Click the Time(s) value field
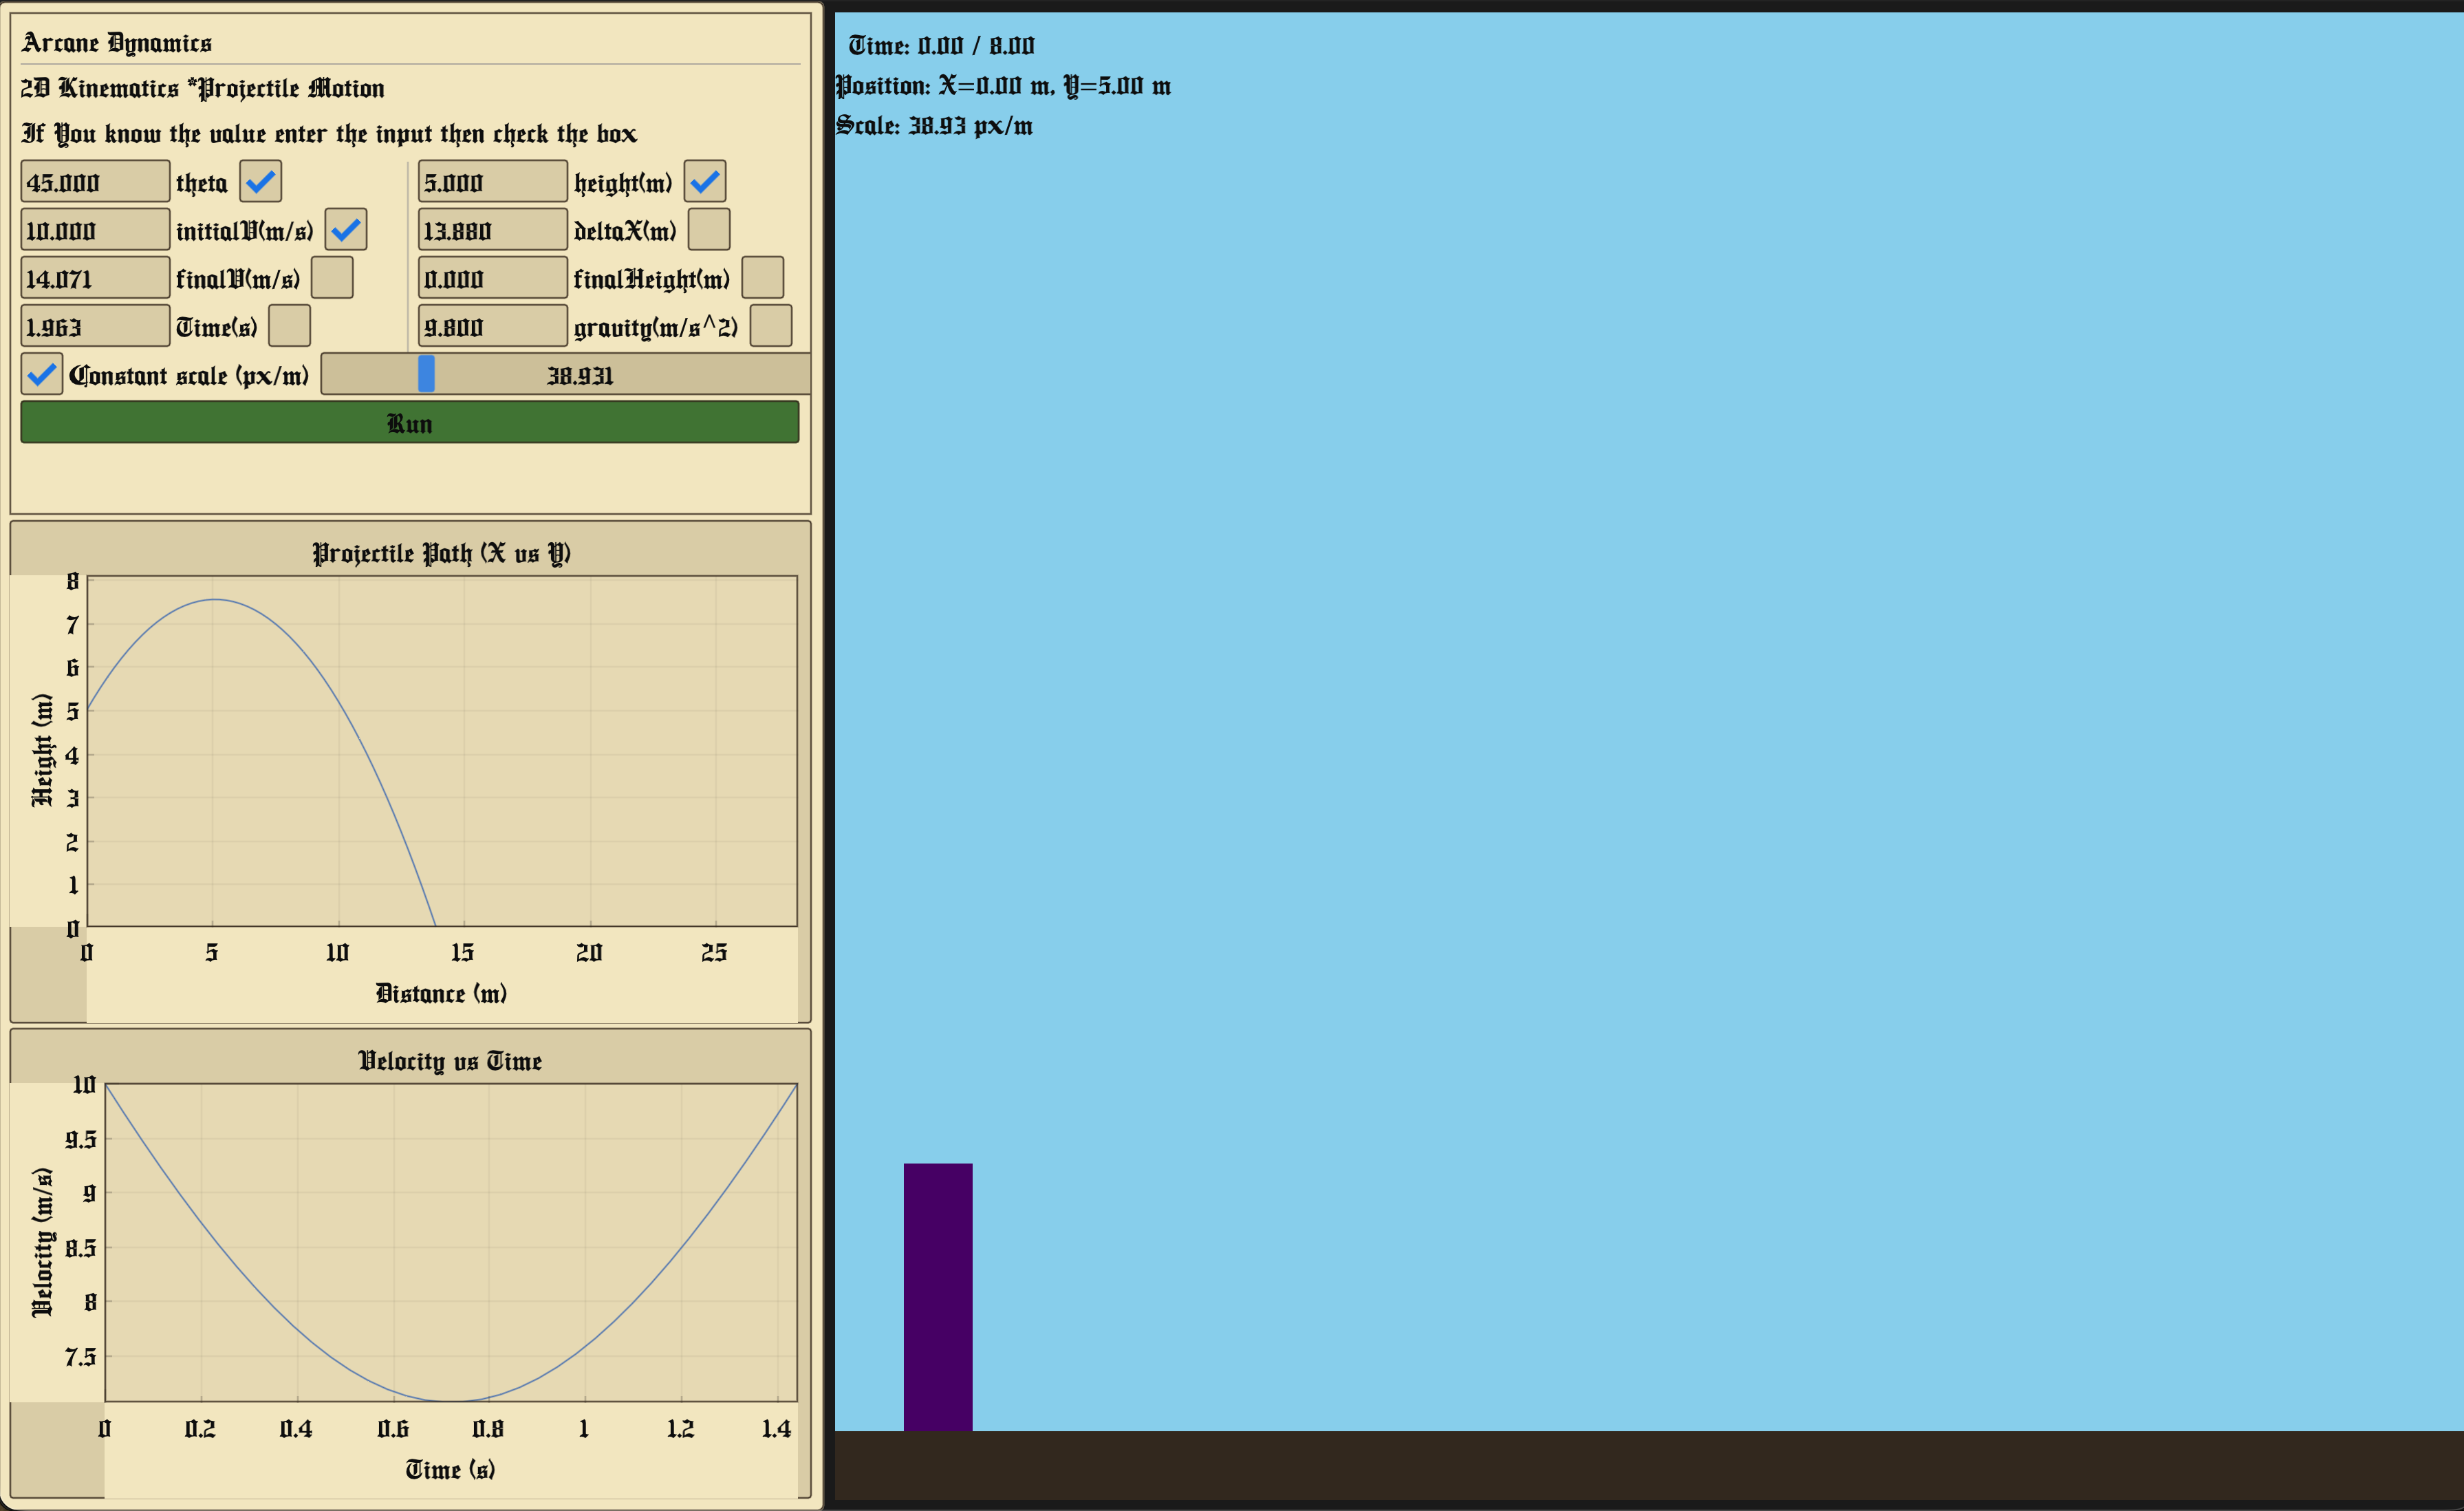 (x=95, y=326)
